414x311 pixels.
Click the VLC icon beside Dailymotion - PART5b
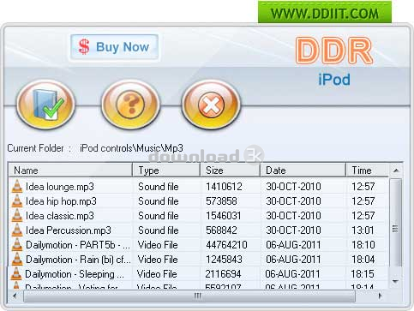(17, 245)
